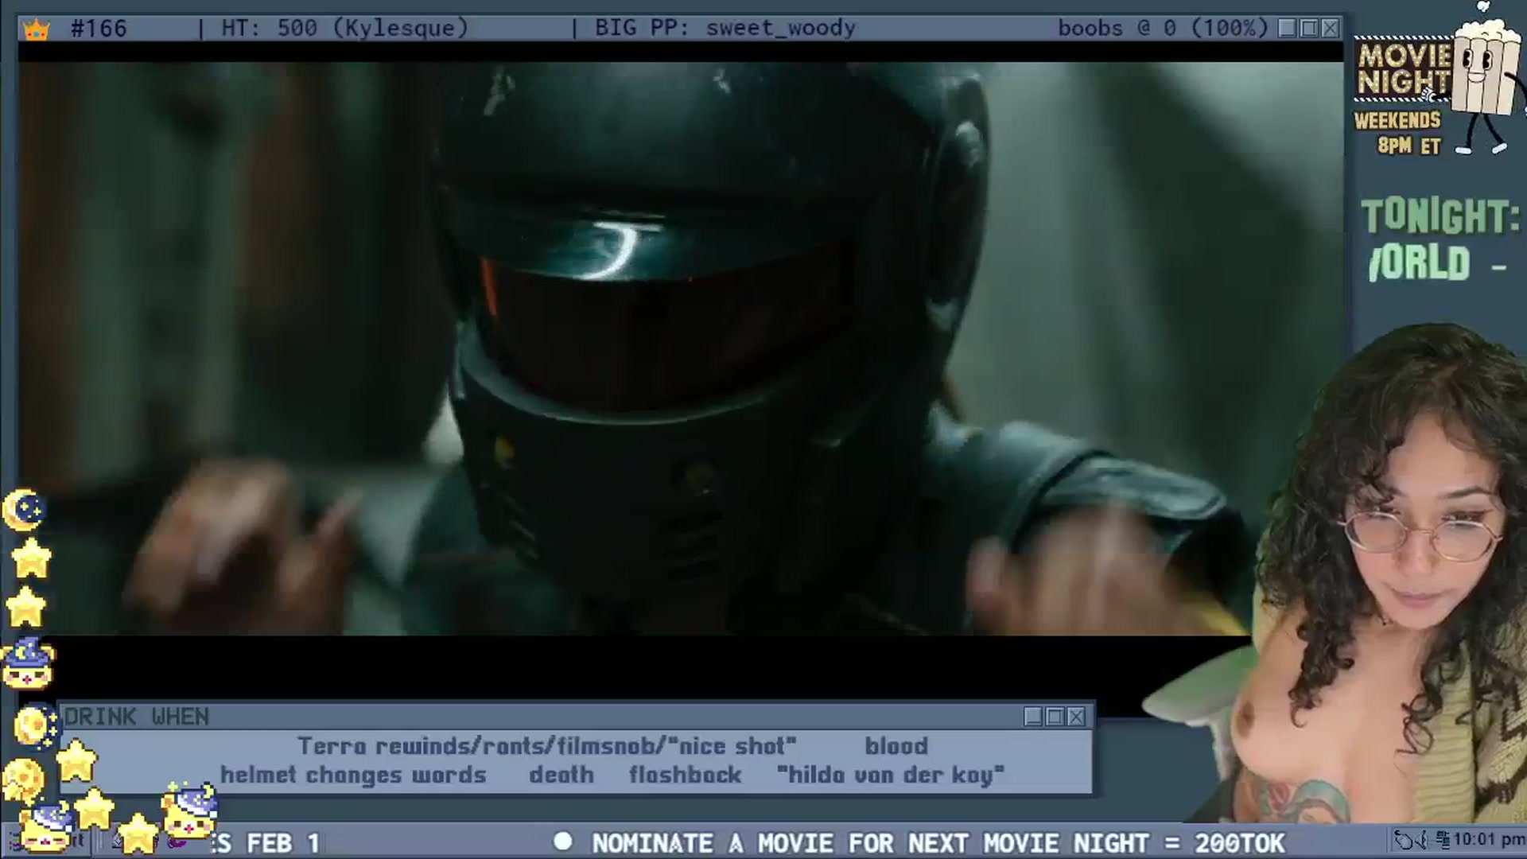Click the 10:01 pm taskbar clock
Image resolution: width=1527 pixels, height=859 pixels.
pyautogui.click(x=1489, y=840)
